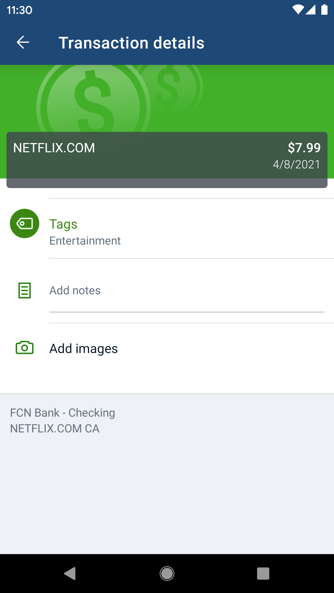334x593 pixels.
Task: Tap the $7.99 transaction amount
Action: point(304,148)
